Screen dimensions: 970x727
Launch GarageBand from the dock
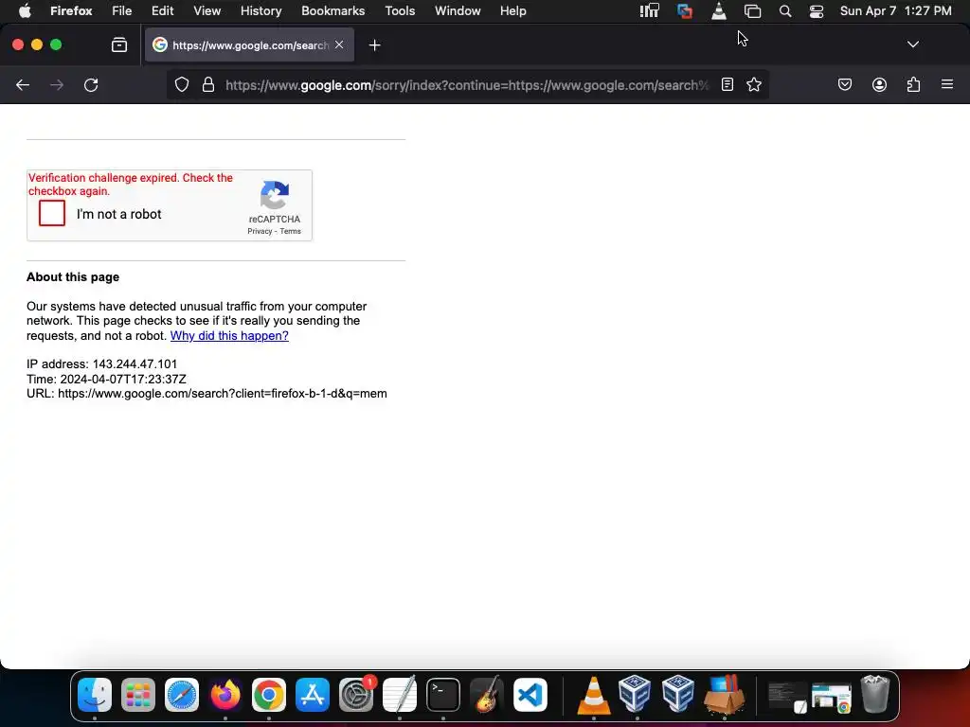(x=487, y=695)
